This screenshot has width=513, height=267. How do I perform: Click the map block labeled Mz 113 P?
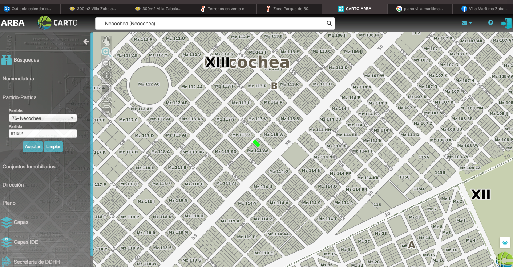pos(257,86)
